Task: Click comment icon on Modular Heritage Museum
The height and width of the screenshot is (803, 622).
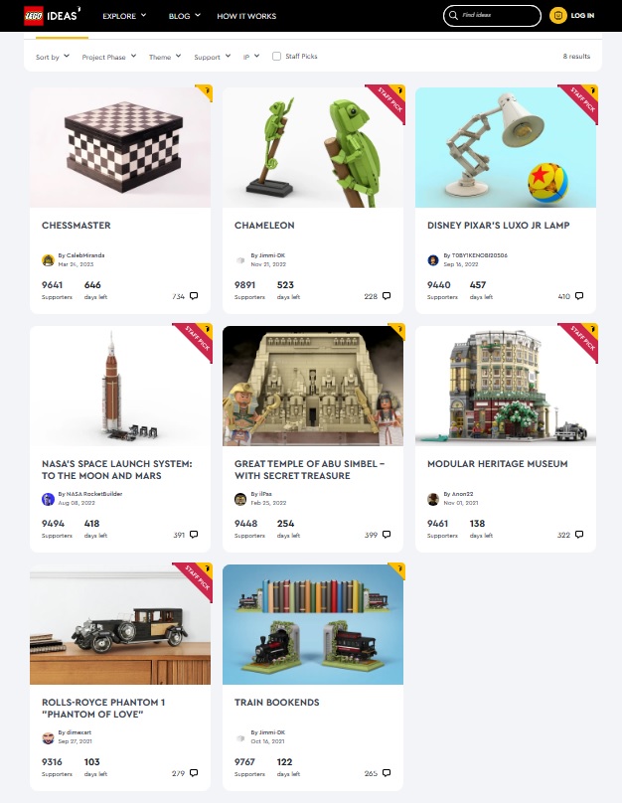Action: (579, 534)
